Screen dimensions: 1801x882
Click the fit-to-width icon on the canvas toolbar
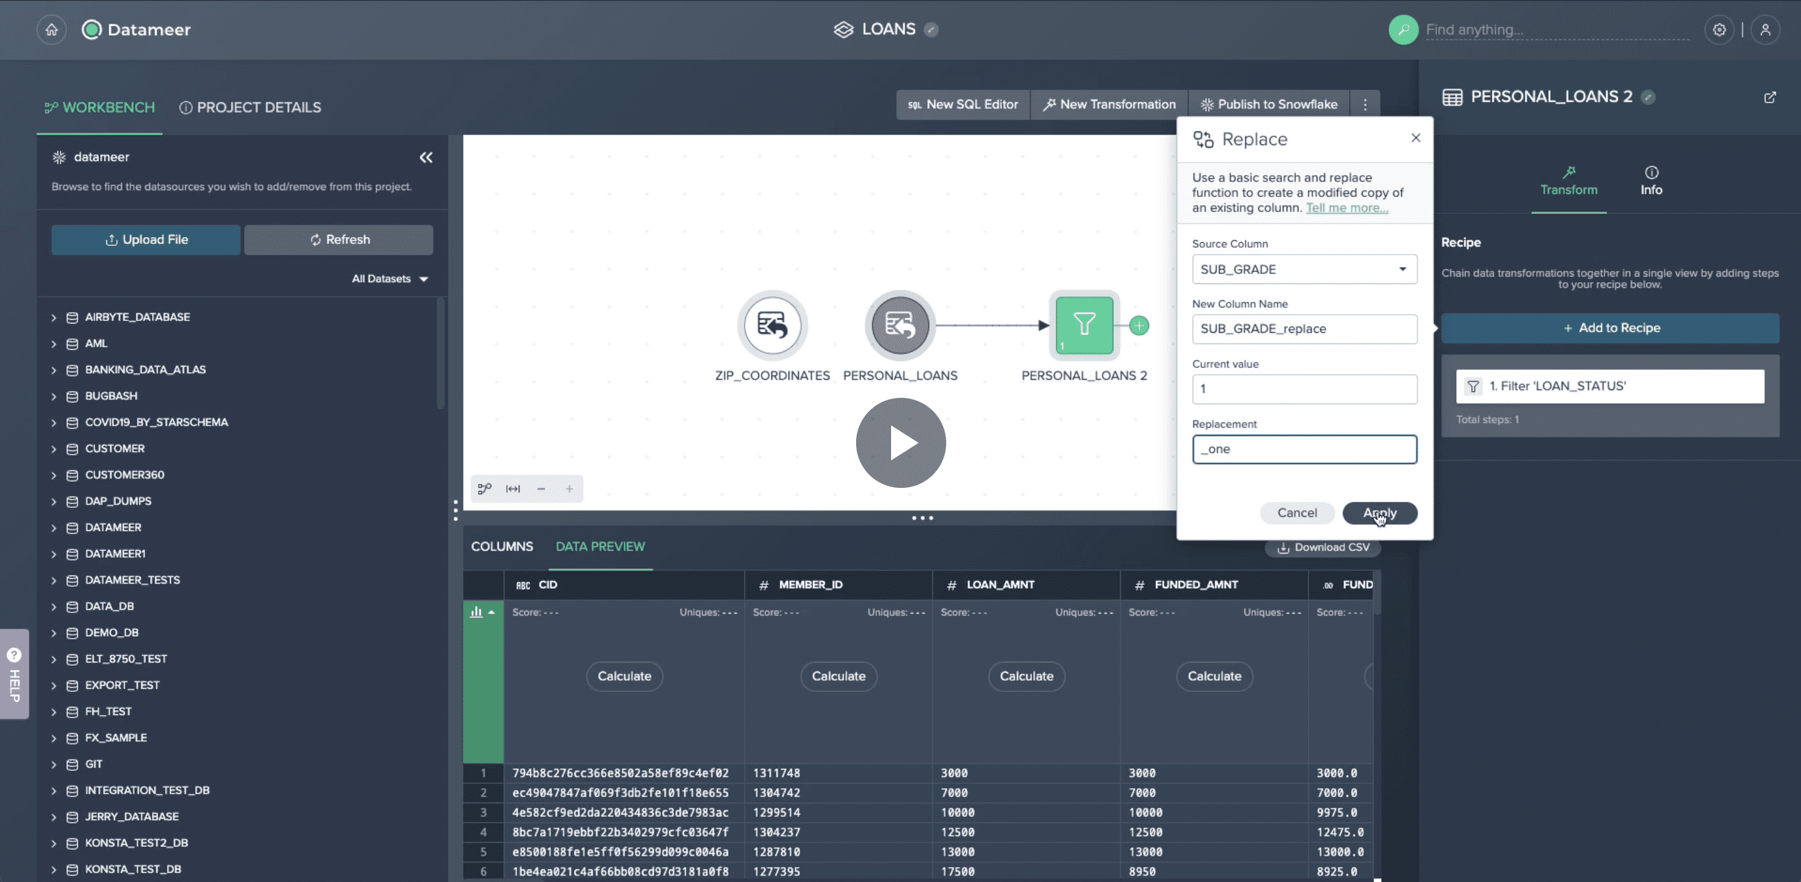tap(513, 489)
